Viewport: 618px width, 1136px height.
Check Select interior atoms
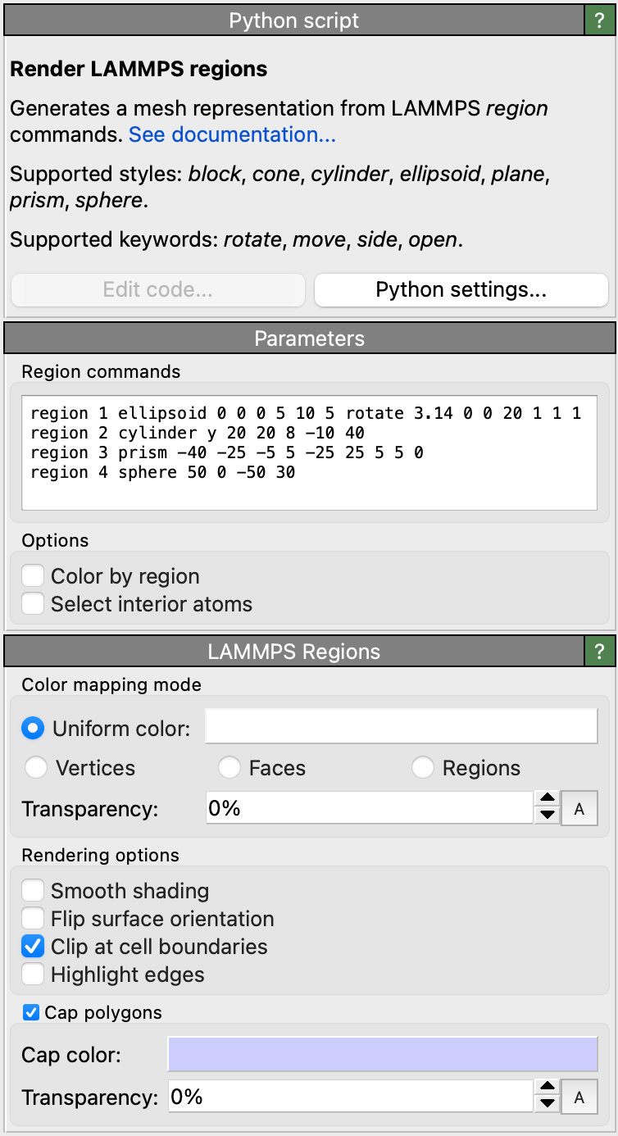tap(33, 604)
